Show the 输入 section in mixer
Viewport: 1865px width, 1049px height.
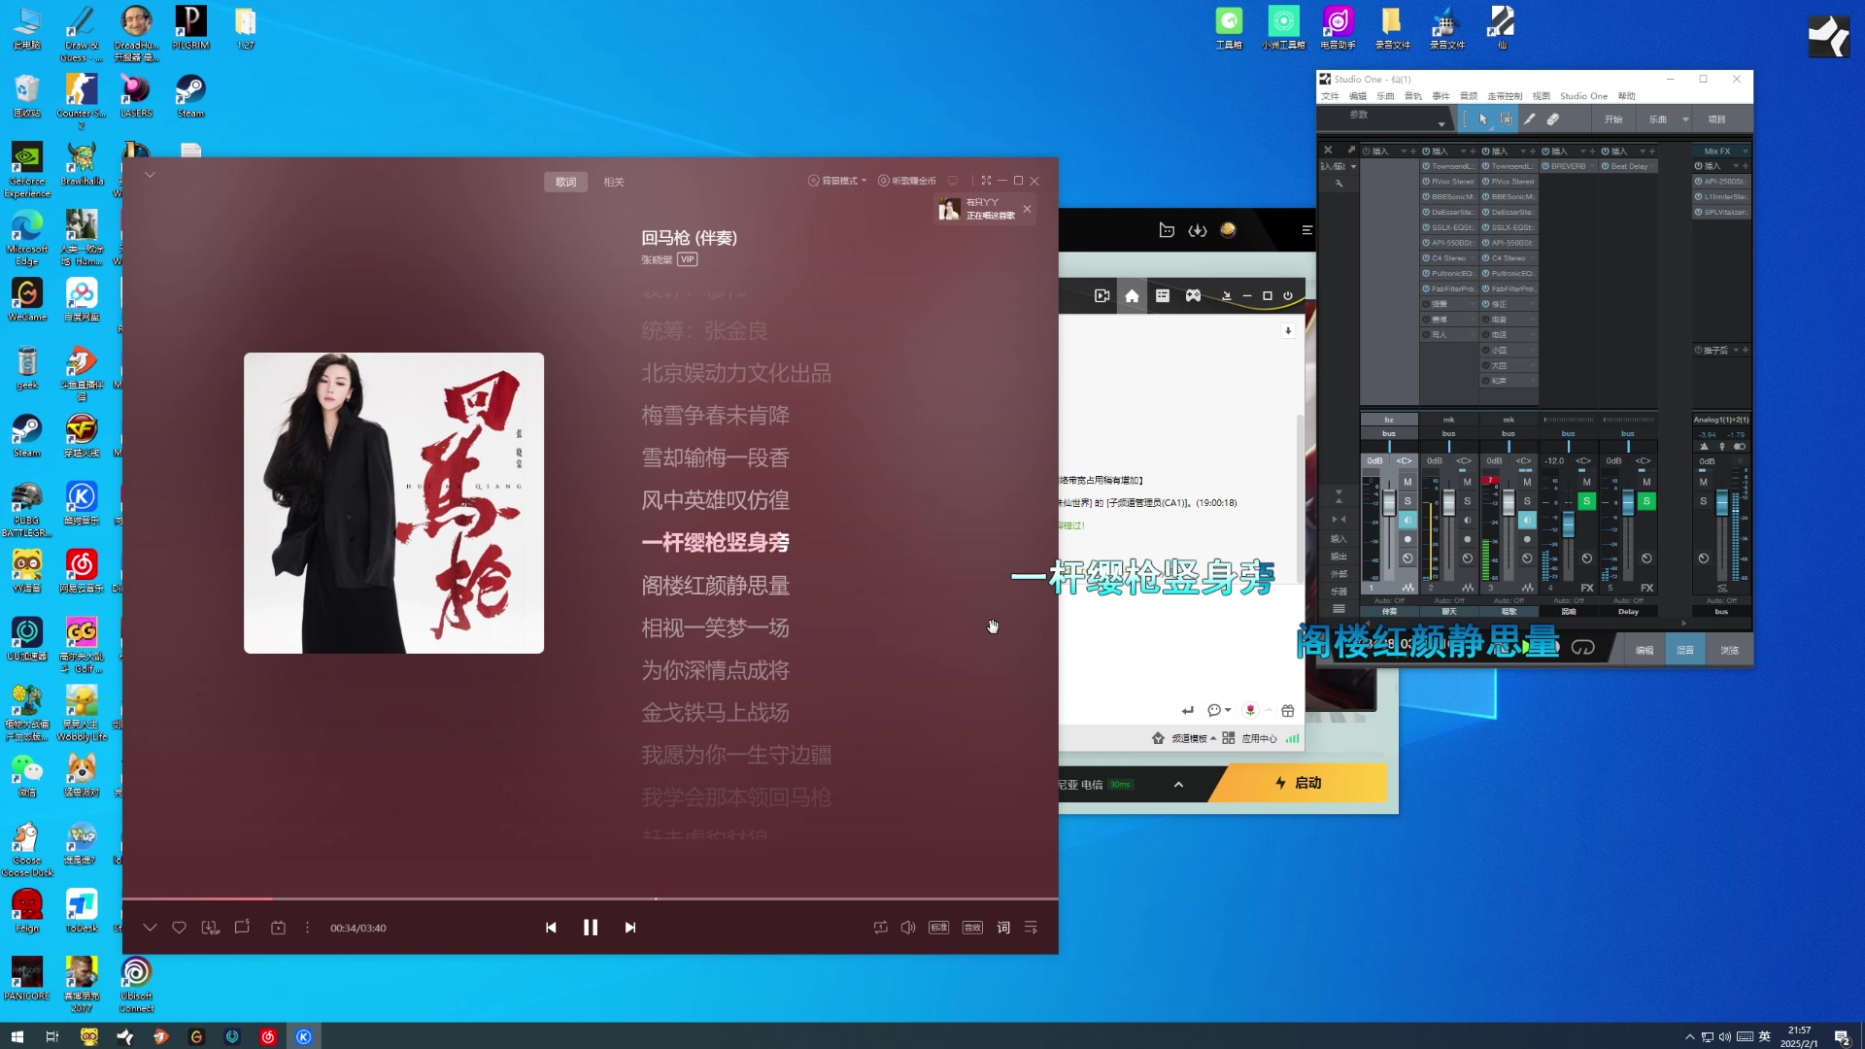coord(1339,539)
